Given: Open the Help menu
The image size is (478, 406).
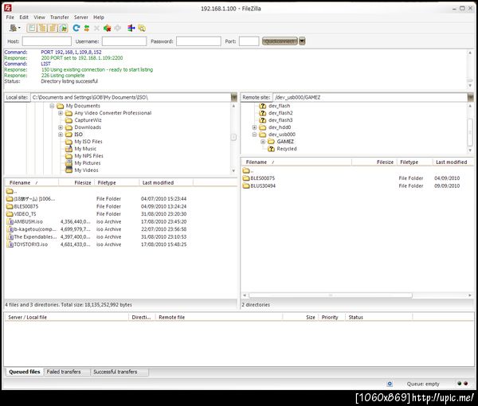Looking at the screenshot, I should coord(99,18).
